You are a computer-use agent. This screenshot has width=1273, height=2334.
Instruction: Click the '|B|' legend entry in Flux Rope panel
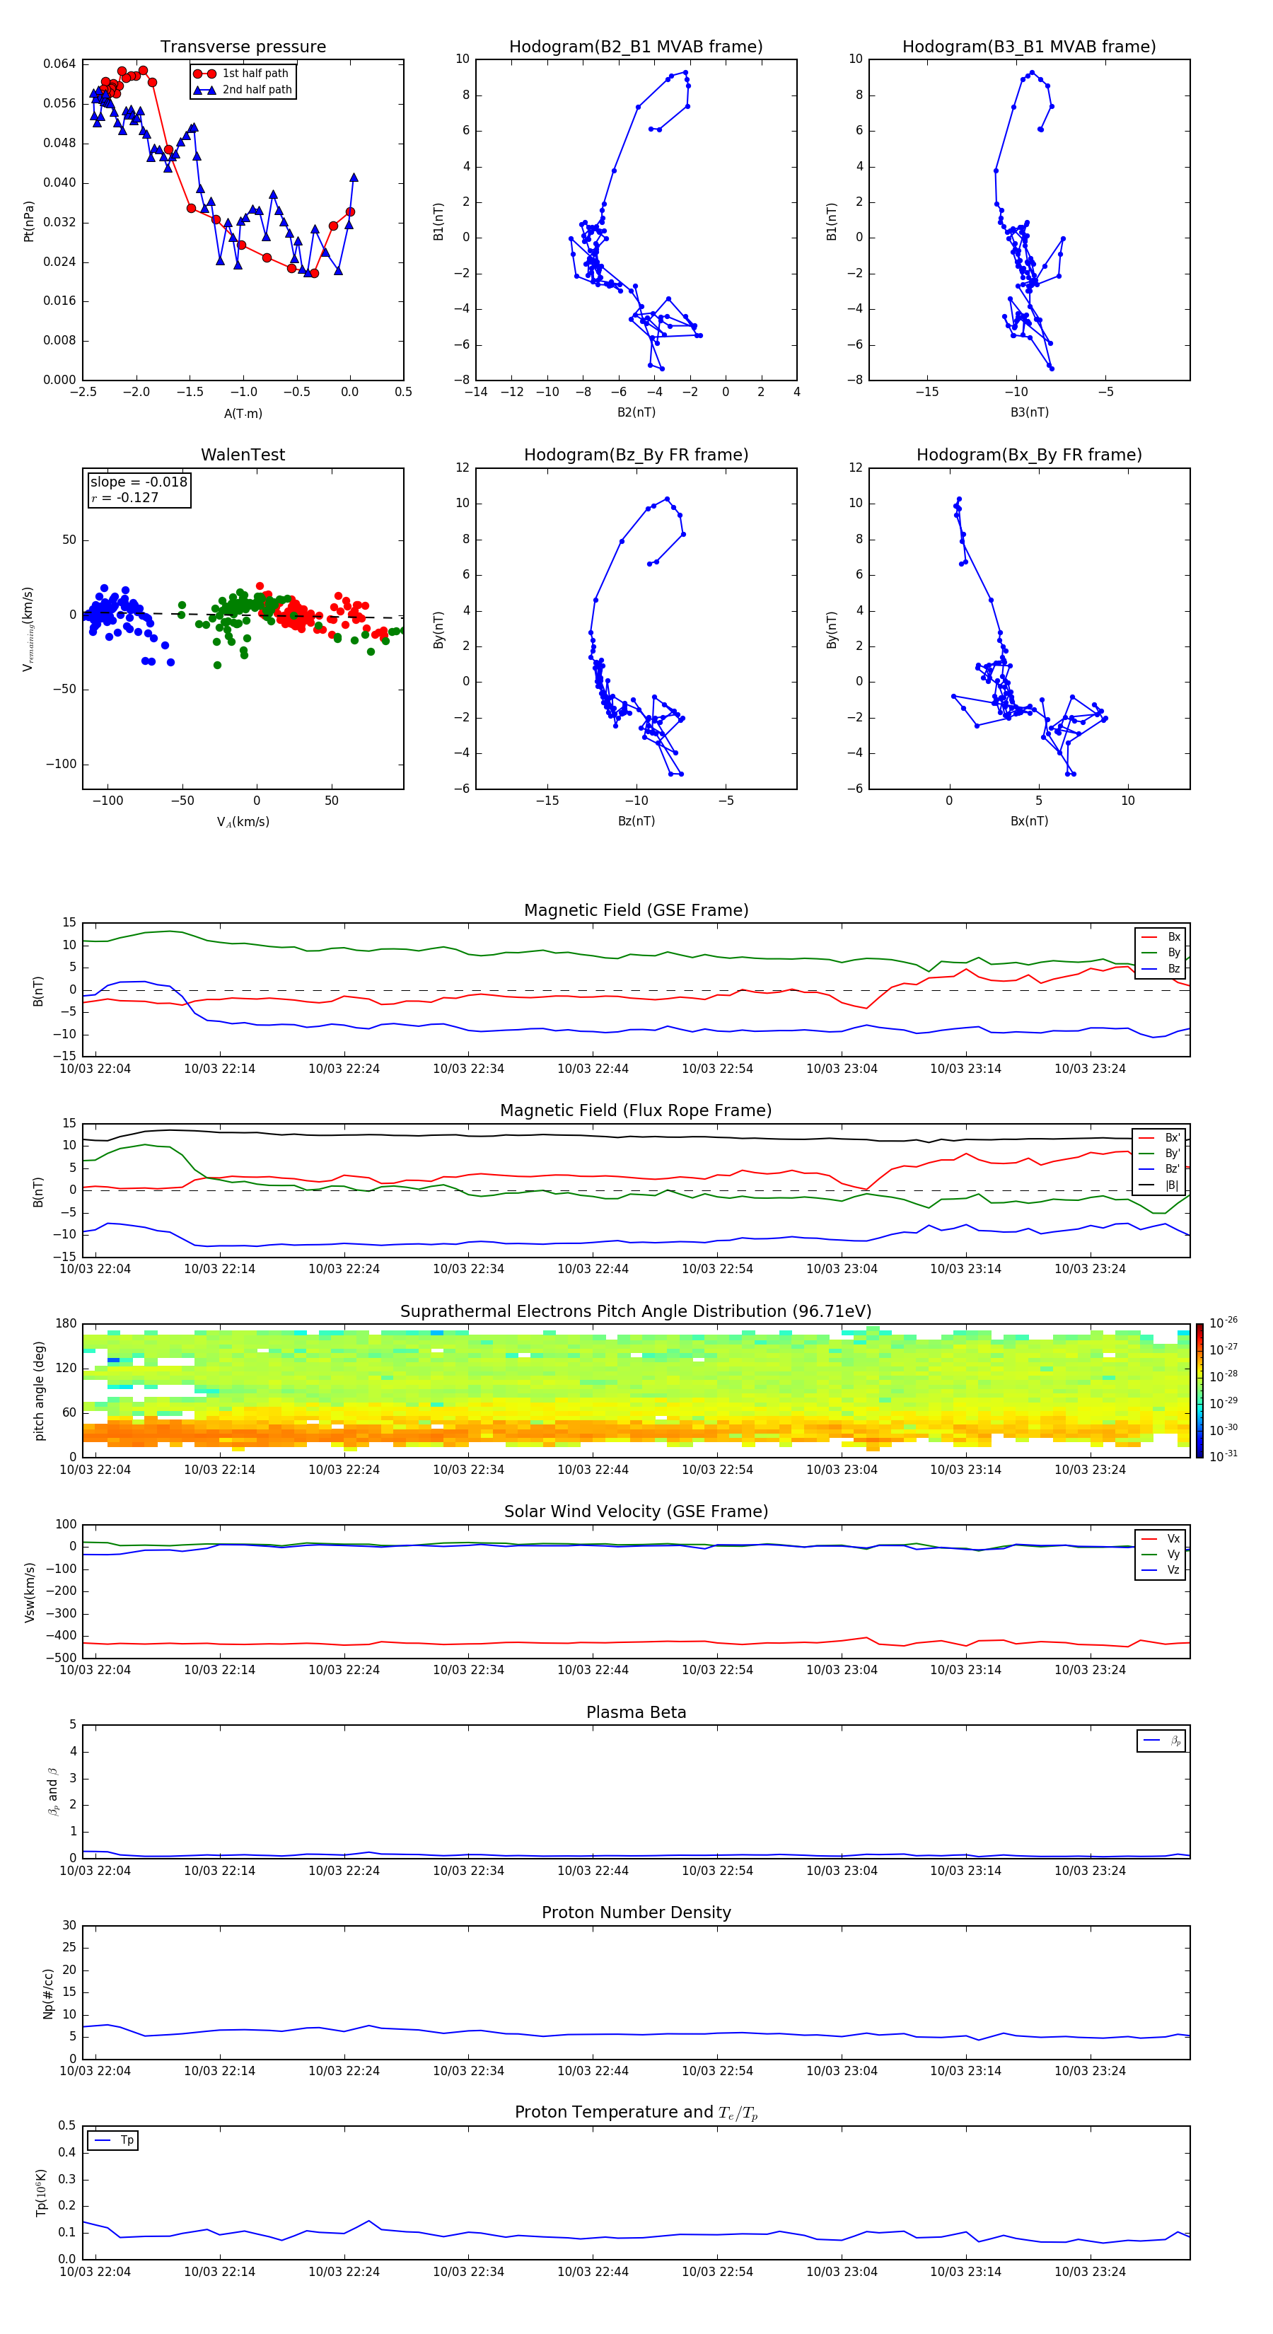point(1159,1185)
